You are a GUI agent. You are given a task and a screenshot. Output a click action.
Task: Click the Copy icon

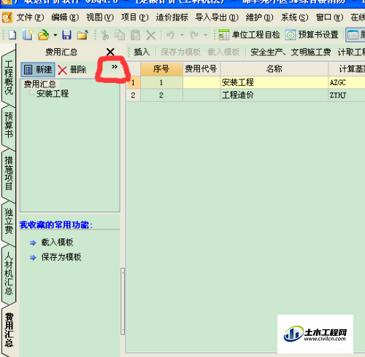coord(120,35)
